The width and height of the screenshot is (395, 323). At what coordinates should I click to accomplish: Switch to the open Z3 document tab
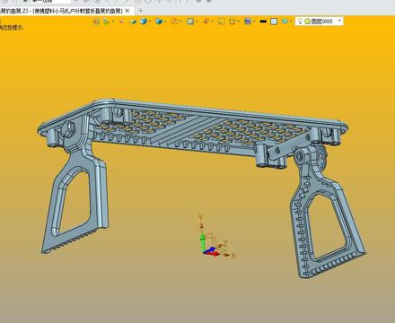tap(61, 11)
